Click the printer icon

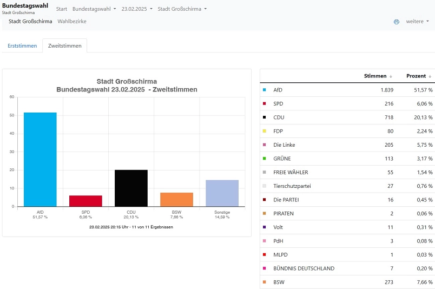tap(397, 22)
